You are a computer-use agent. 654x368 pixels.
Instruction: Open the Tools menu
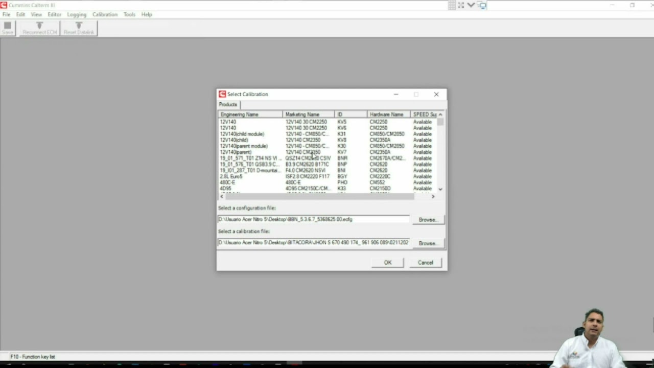coord(129,14)
